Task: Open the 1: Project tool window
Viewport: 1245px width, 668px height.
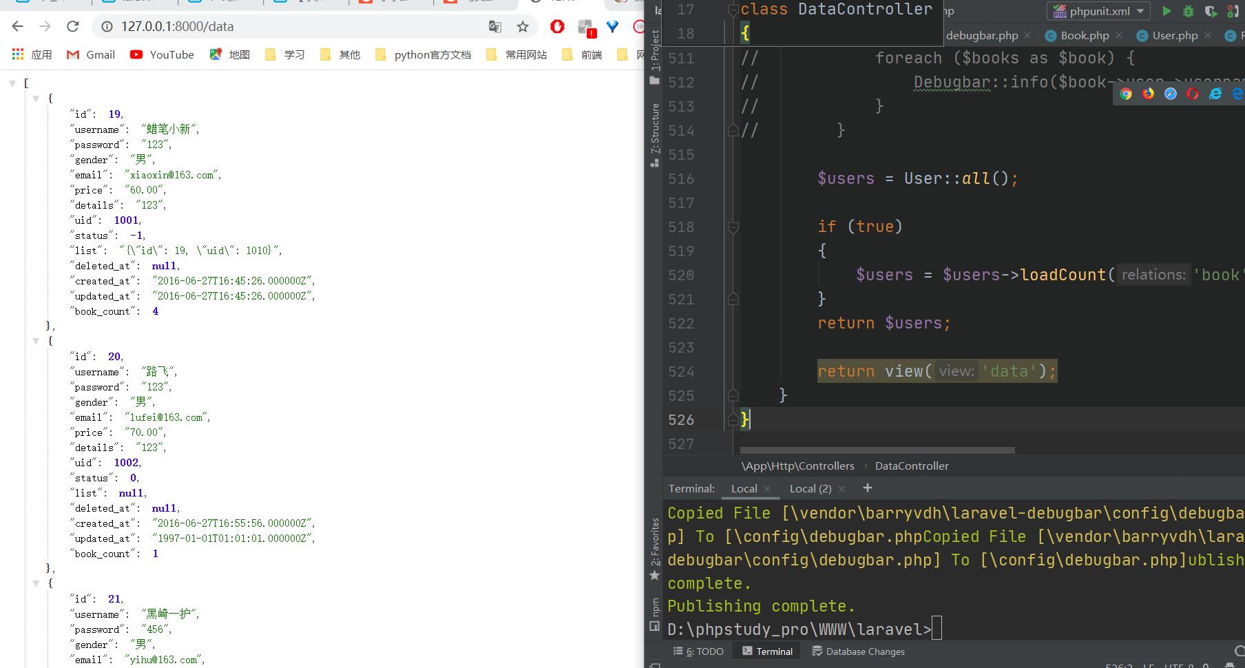Action: coord(655,58)
